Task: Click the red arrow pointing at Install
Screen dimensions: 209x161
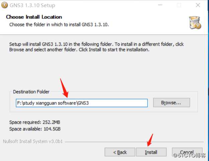Action: 149,140
